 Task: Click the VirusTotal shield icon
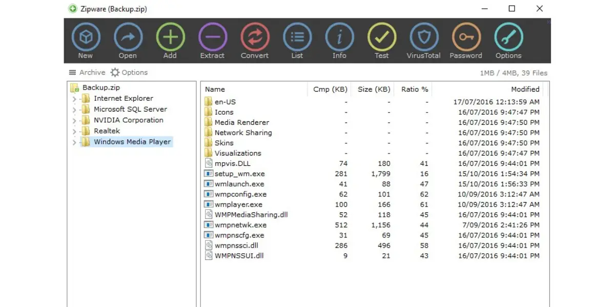coord(424,37)
